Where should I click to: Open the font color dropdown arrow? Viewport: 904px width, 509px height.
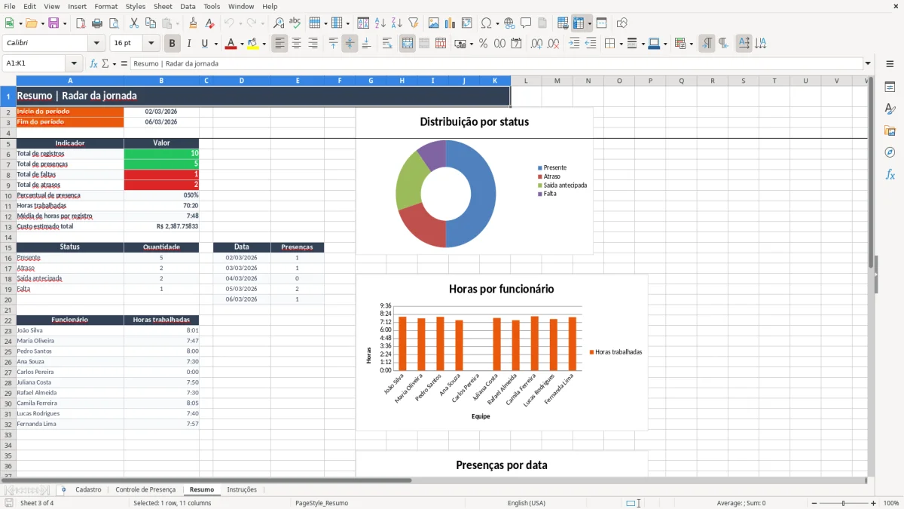pos(242,44)
